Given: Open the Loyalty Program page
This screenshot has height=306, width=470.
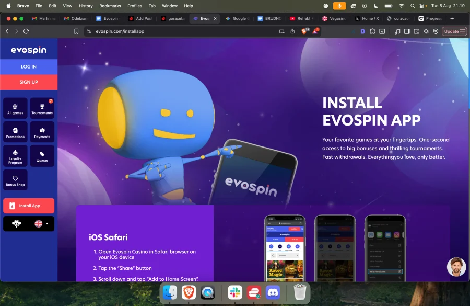Looking at the screenshot, I should (x=15, y=156).
